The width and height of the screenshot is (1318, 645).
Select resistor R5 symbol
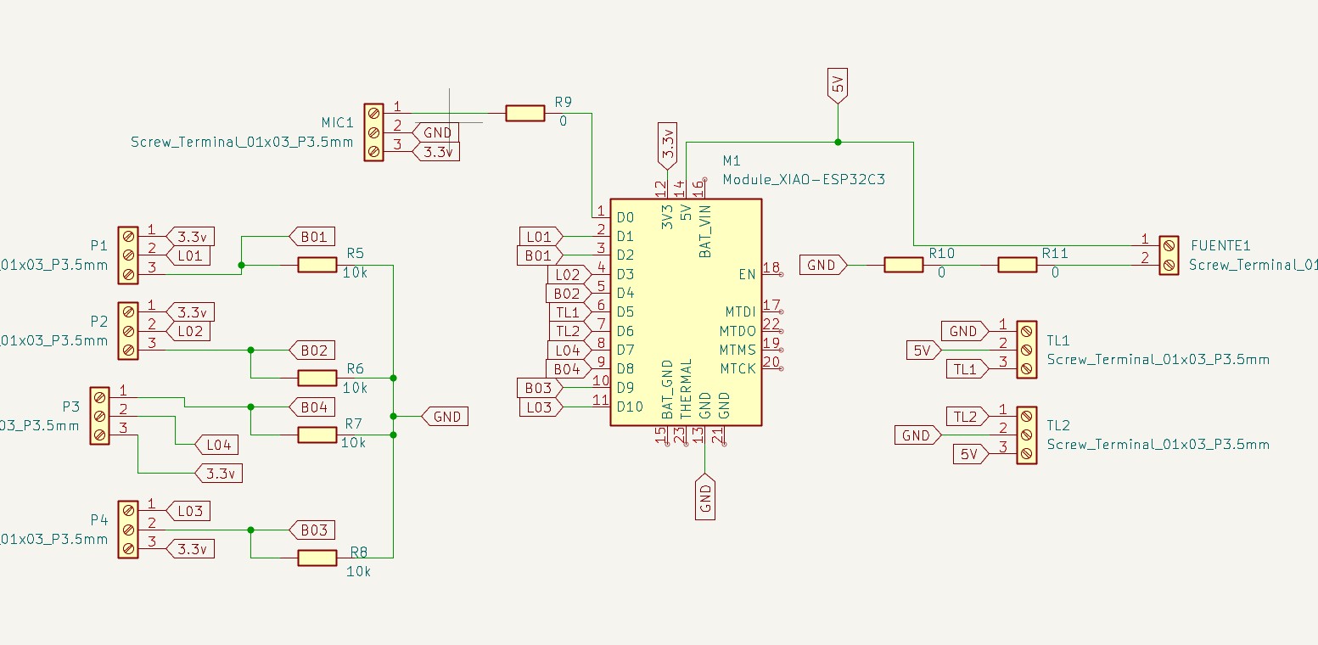tap(317, 265)
